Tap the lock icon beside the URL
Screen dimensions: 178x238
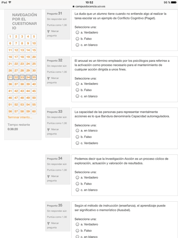(x=74, y=6)
